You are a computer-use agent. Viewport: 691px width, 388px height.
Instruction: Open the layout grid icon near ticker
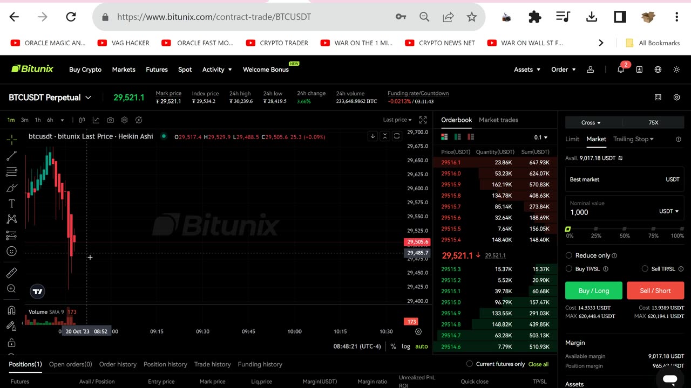(x=658, y=98)
